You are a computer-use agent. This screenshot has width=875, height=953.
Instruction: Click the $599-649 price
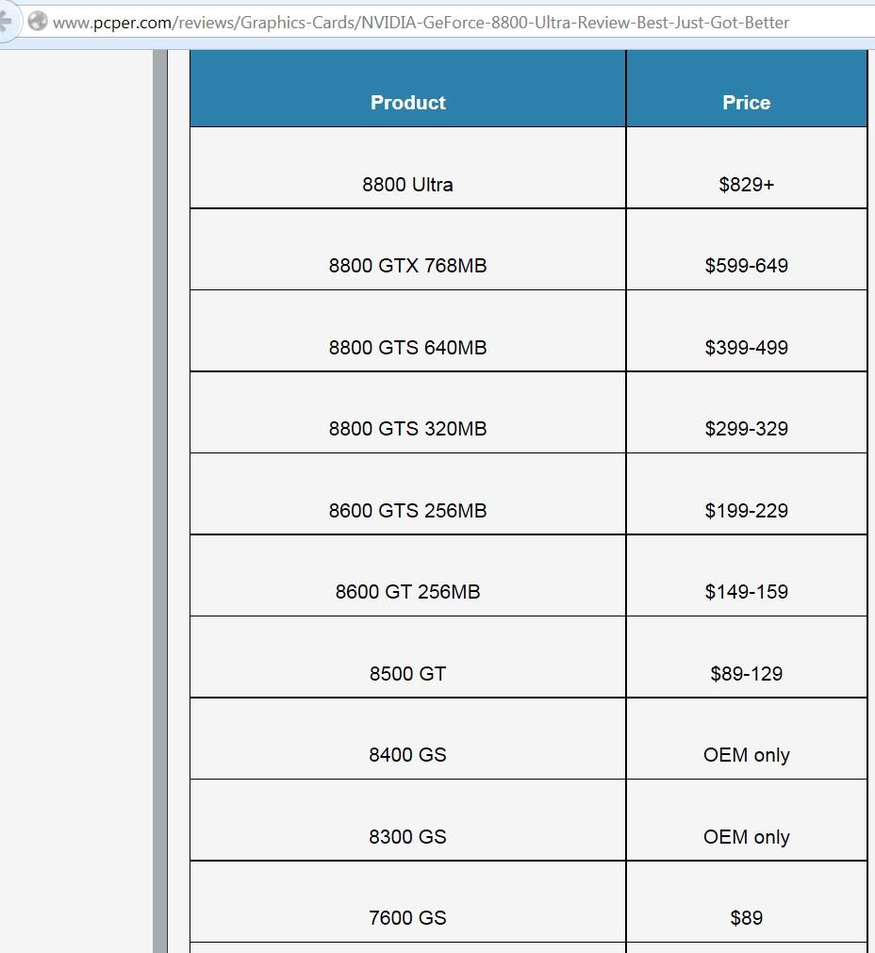(747, 266)
